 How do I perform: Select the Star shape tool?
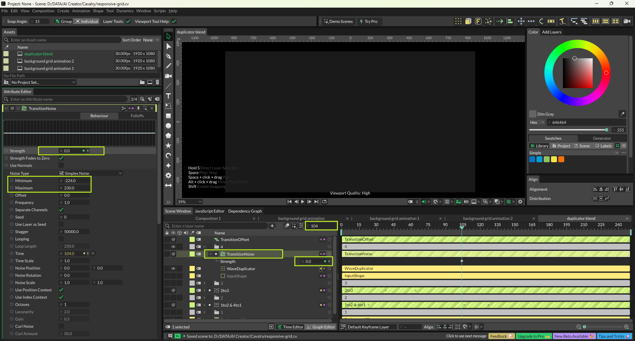(168, 146)
